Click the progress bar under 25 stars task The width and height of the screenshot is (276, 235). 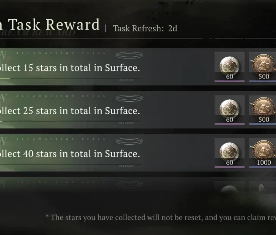click(x=68, y=122)
